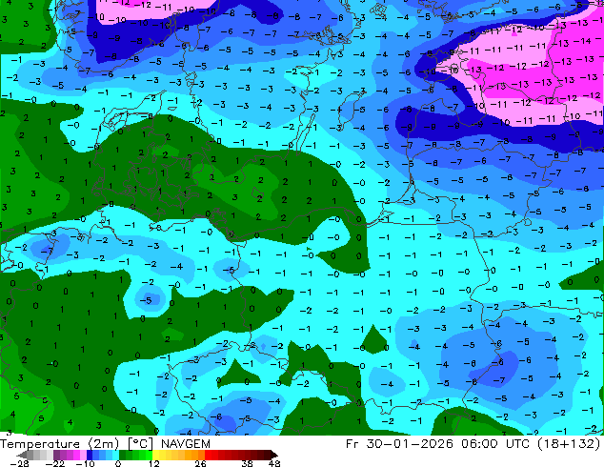
Task: Click the 'Fr' weekday label
Action: pyautogui.click(x=352, y=444)
